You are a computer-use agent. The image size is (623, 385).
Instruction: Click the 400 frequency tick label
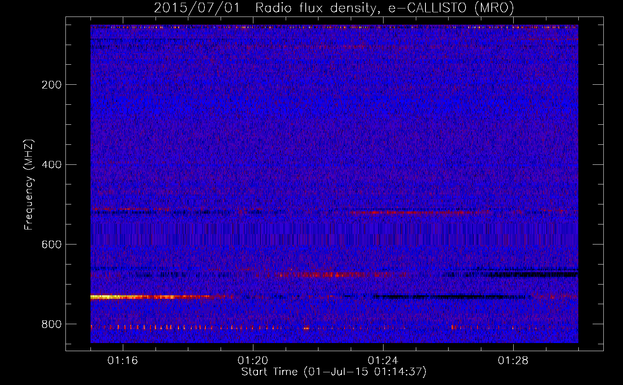(52, 165)
